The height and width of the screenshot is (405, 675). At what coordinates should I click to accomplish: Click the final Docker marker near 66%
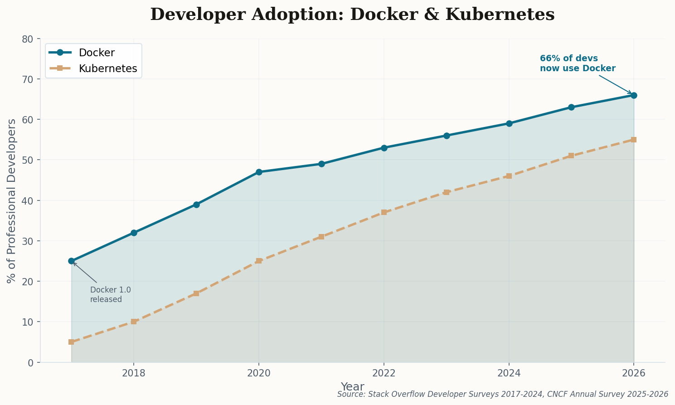(634, 95)
